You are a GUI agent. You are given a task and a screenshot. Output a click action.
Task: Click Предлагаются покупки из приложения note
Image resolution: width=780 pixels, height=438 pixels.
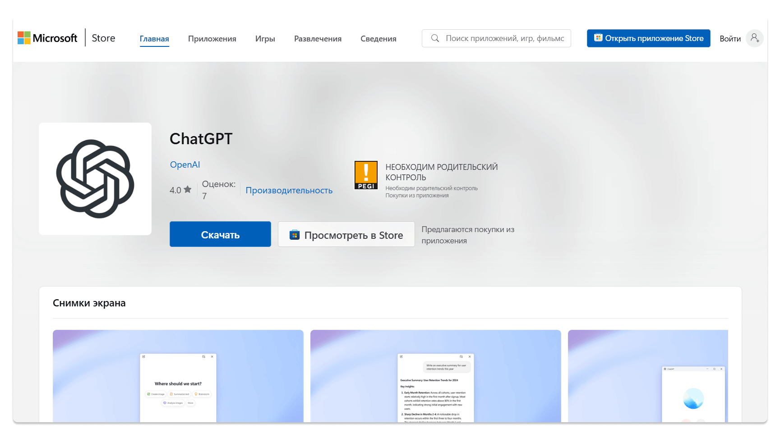point(468,235)
